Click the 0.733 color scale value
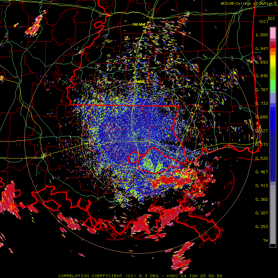The image size is (278, 278). (262, 103)
